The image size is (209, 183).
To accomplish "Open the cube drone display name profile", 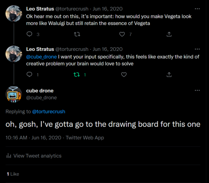I will point(40,91).
